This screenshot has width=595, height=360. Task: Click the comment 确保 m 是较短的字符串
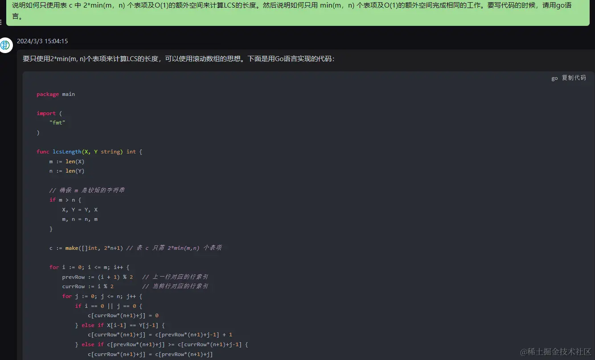coord(87,190)
